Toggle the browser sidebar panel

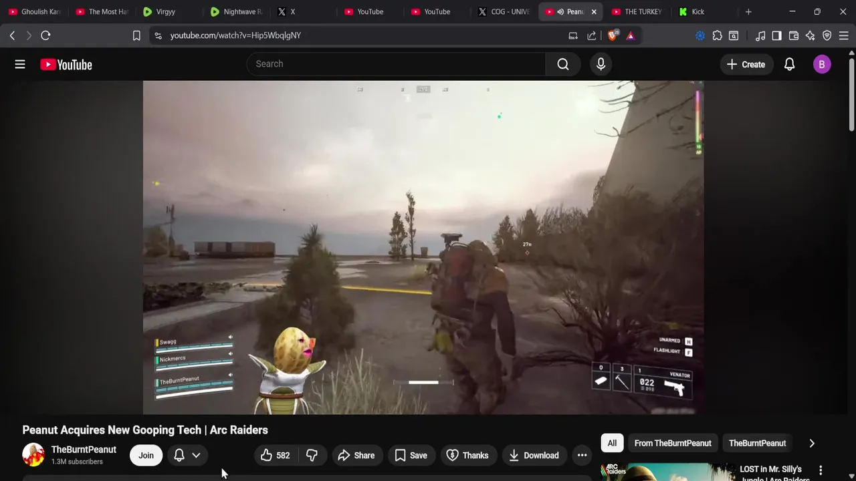point(776,35)
